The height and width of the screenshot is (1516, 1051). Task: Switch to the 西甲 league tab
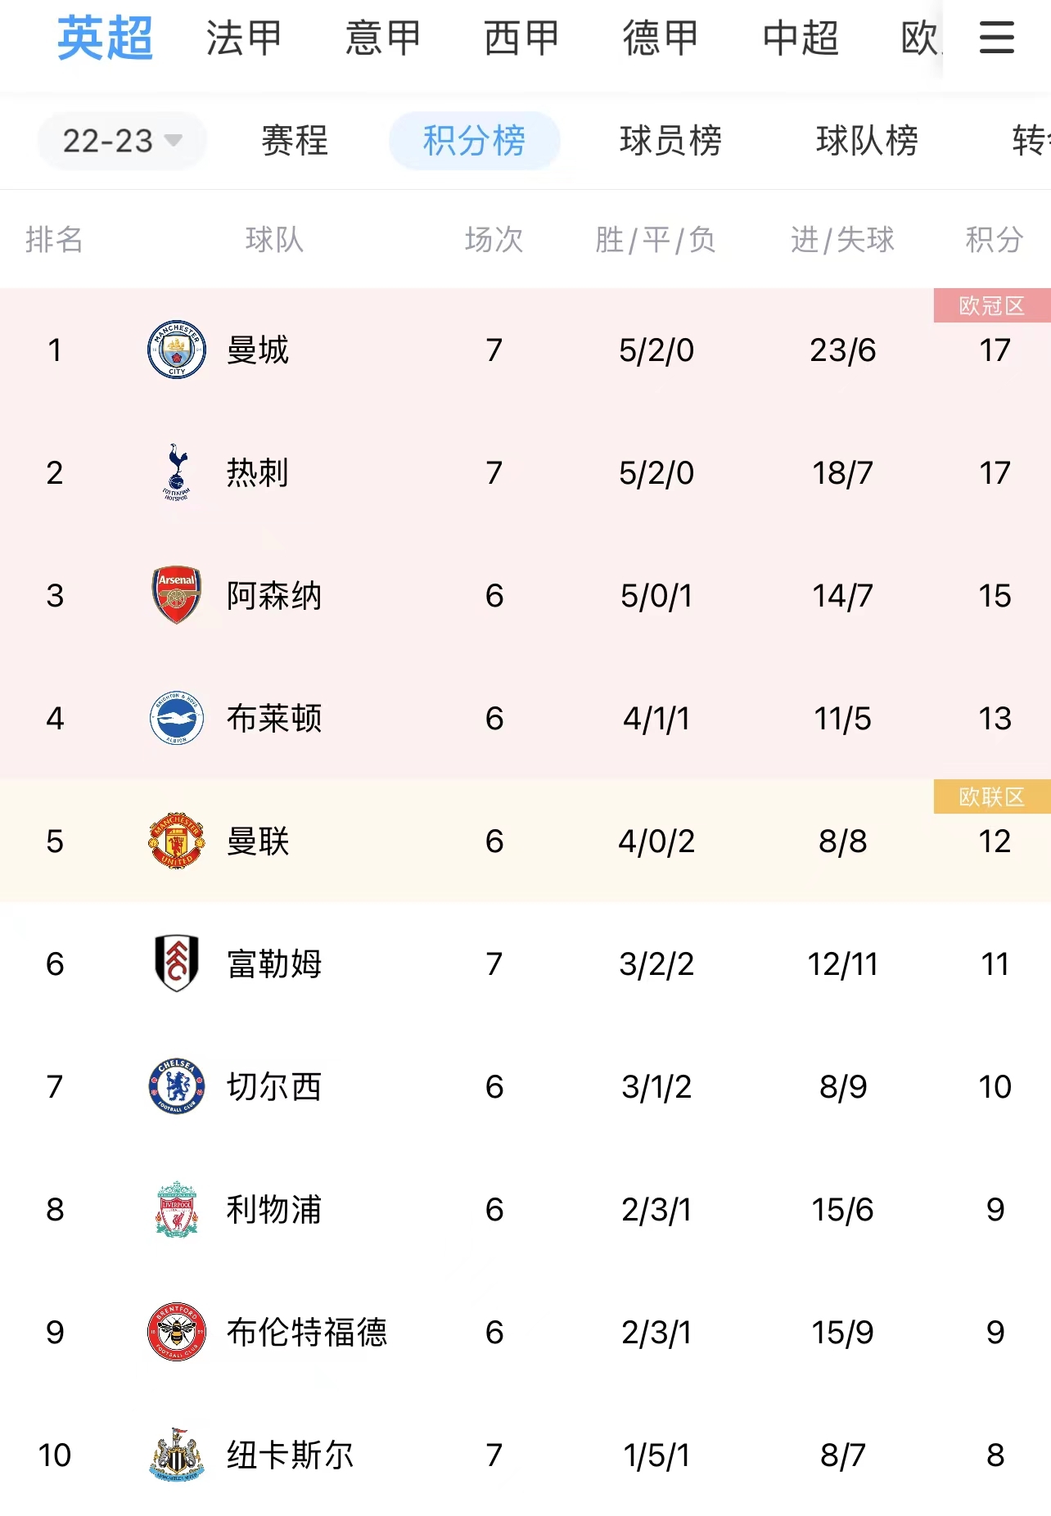tap(521, 38)
